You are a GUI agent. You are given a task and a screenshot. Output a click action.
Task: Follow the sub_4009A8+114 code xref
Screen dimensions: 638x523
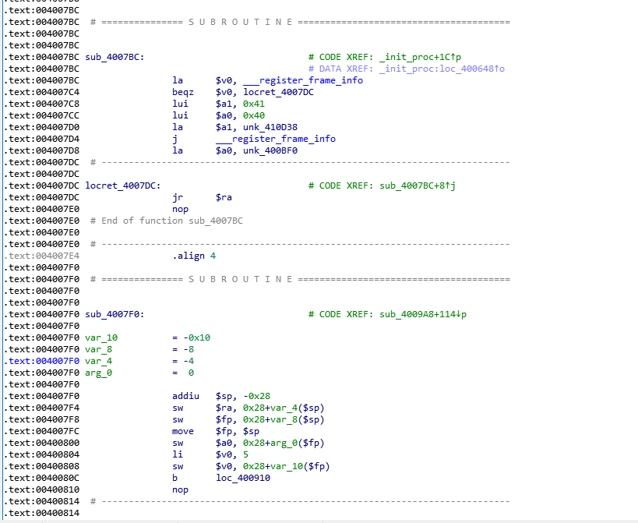(422, 314)
